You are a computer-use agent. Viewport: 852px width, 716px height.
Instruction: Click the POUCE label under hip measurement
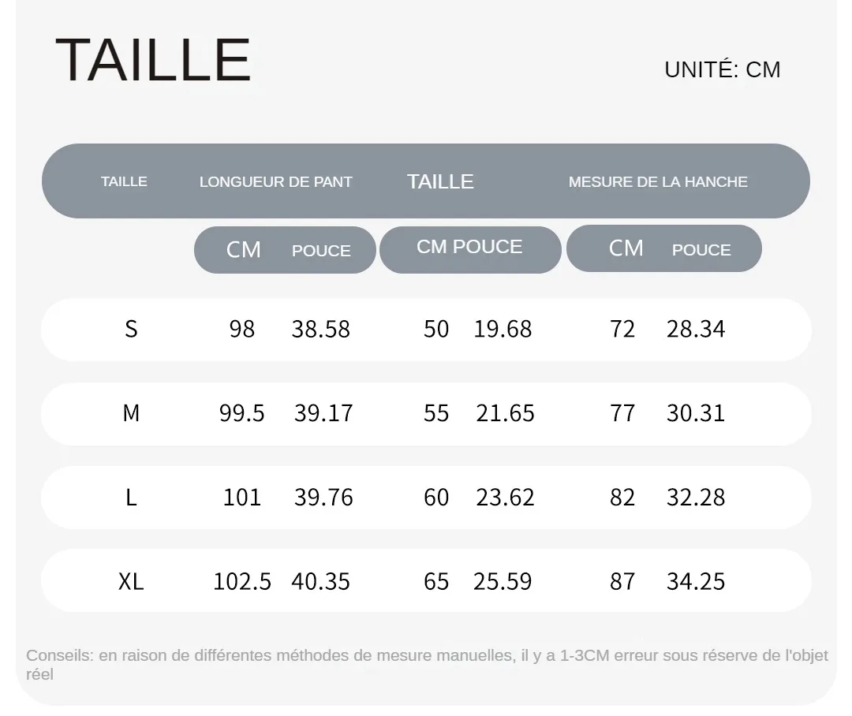tap(701, 250)
